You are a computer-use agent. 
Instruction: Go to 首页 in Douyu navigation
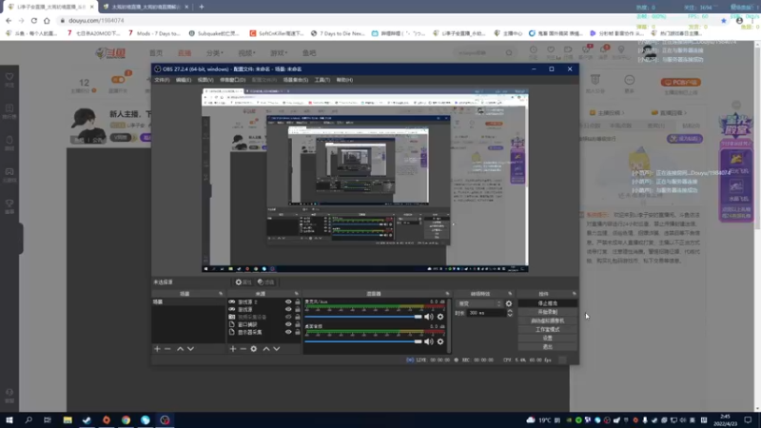(x=156, y=53)
